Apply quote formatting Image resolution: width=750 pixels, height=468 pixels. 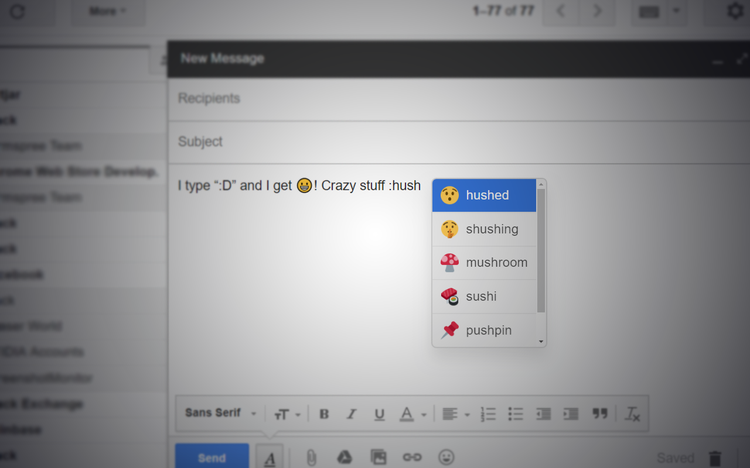[x=599, y=414]
